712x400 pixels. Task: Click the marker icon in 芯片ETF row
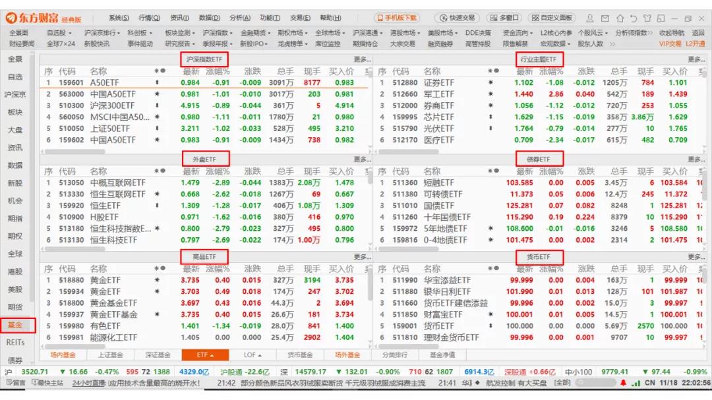pos(491,117)
